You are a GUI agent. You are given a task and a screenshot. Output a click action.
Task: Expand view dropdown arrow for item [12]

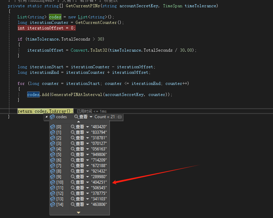[88, 193]
